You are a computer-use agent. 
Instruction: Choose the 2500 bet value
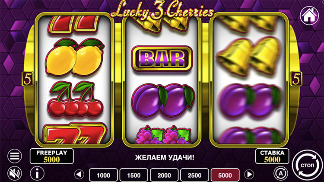(x=194, y=175)
